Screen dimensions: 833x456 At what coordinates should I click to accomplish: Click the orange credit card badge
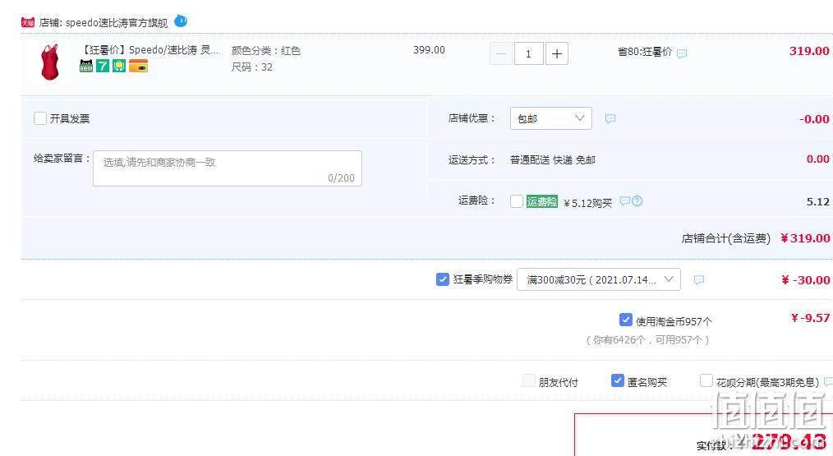(x=138, y=66)
